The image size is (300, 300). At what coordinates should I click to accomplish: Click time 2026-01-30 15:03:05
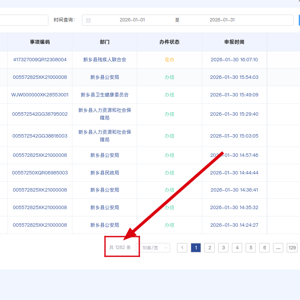(x=234, y=136)
